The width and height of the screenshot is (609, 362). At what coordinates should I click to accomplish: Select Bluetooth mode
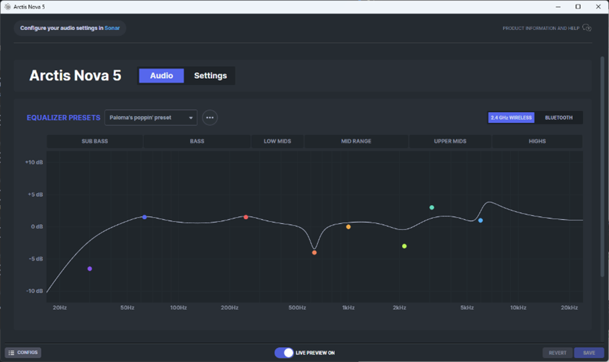click(x=559, y=118)
